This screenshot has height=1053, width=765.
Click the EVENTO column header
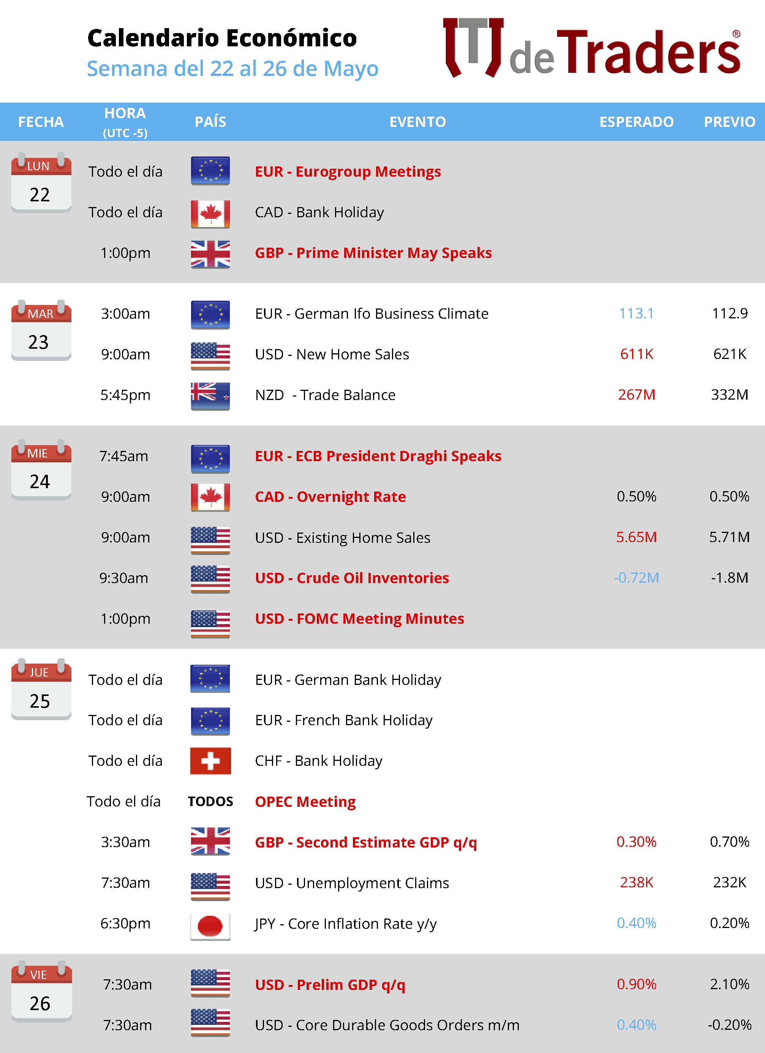(417, 122)
